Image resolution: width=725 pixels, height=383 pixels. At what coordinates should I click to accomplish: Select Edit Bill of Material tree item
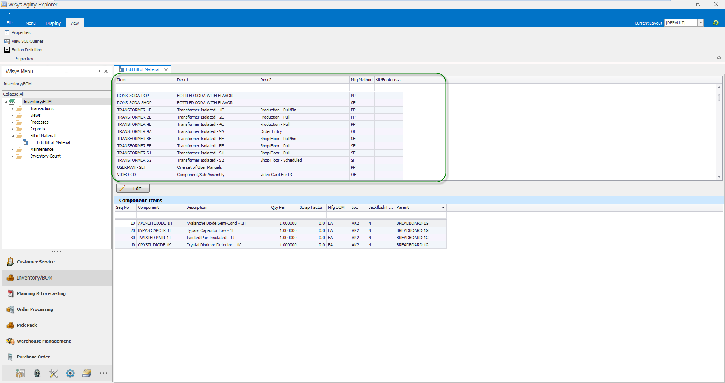pos(54,142)
